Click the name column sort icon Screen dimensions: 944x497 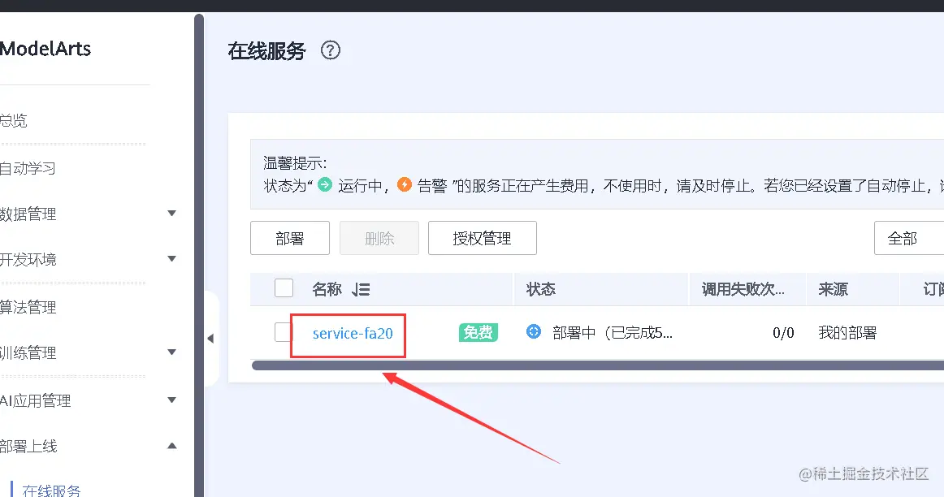[361, 289]
